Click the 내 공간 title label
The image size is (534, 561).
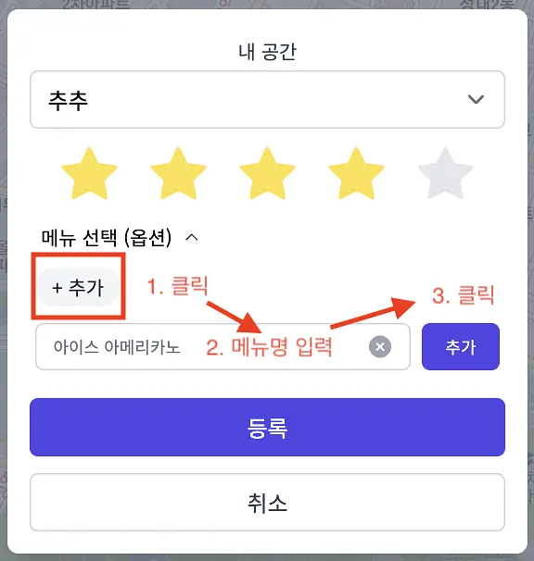267,52
